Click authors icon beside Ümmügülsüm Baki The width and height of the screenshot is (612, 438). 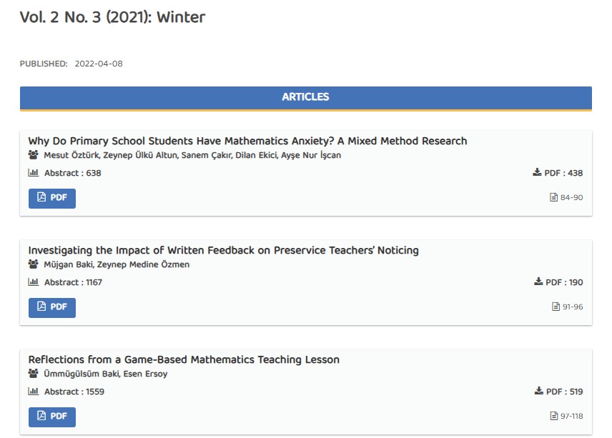click(33, 374)
